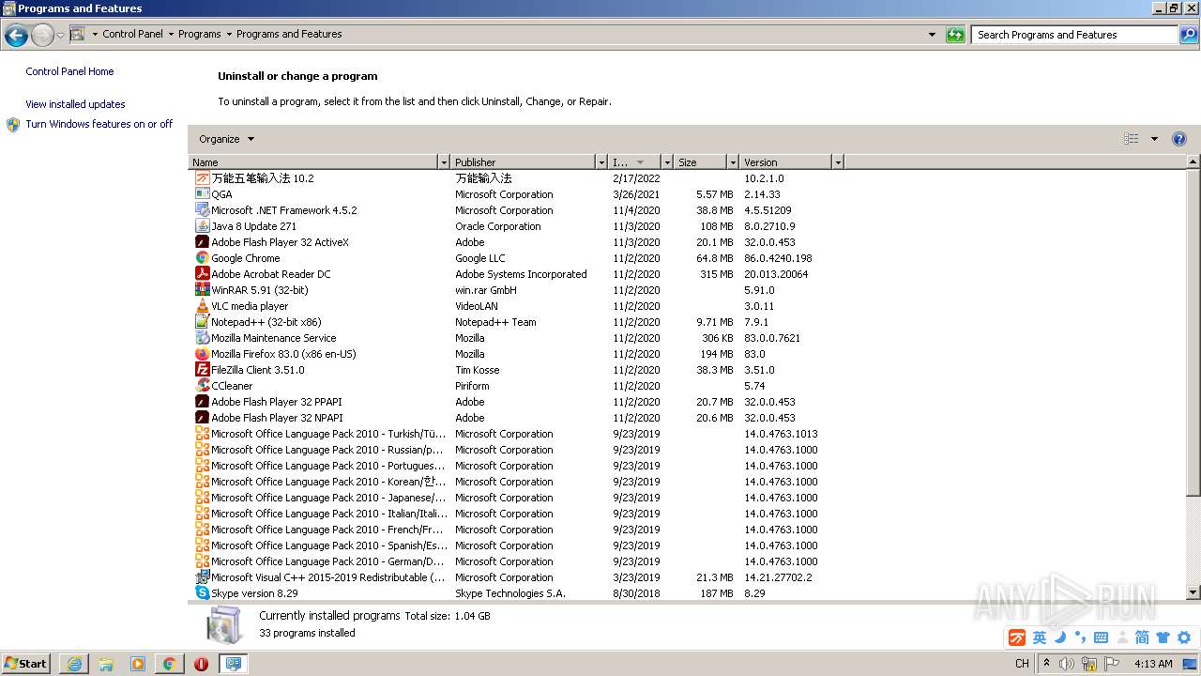The height and width of the screenshot is (676, 1201).
Task: Open View installed updates link
Action: (x=75, y=104)
